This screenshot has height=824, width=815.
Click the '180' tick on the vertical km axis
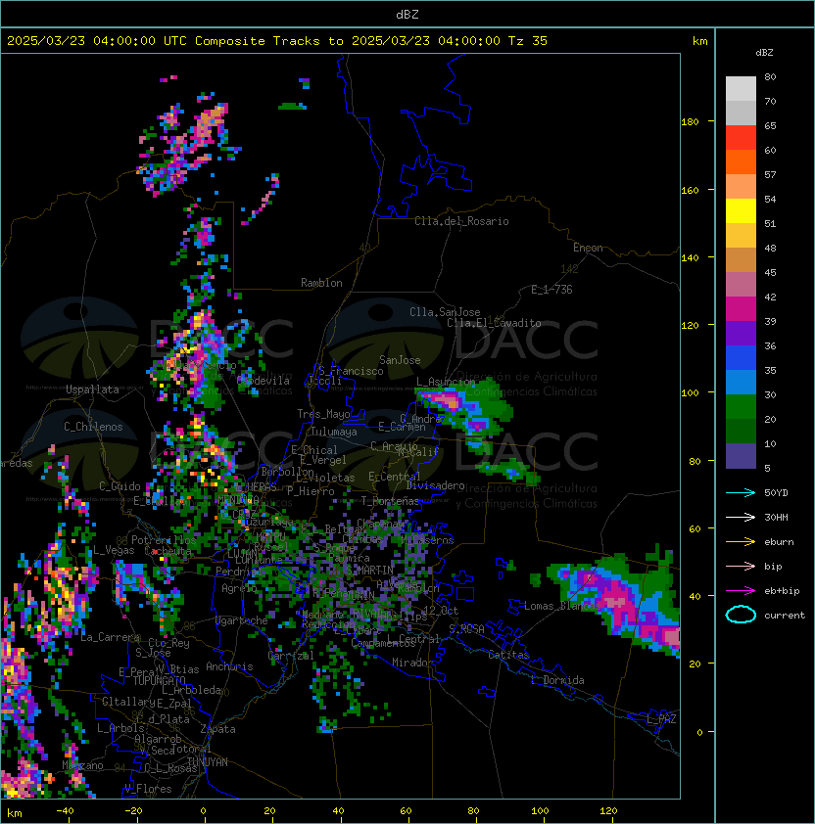point(690,122)
